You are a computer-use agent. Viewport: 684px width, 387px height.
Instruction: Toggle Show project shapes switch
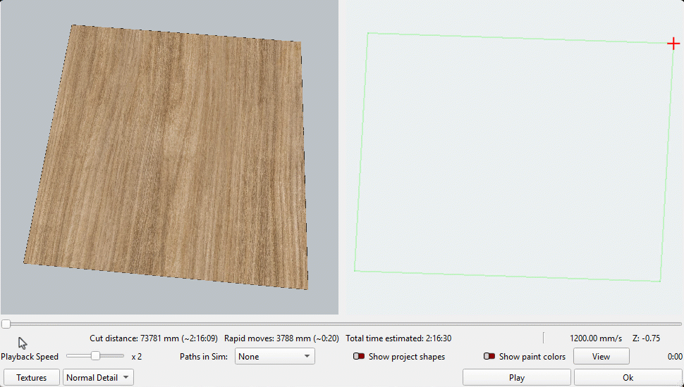click(360, 357)
